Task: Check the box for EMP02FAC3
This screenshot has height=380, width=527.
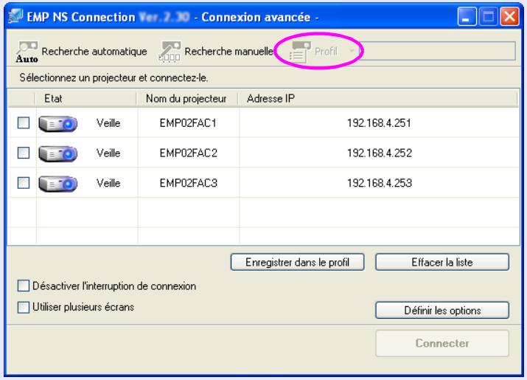Action: point(24,183)
